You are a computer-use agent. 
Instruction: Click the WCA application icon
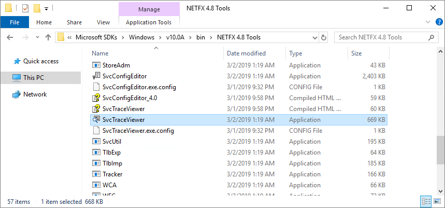pos(96,185)
